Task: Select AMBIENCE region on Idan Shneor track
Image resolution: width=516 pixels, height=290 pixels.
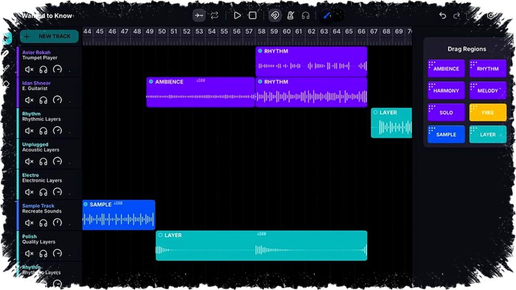Action: pos(201,92)
